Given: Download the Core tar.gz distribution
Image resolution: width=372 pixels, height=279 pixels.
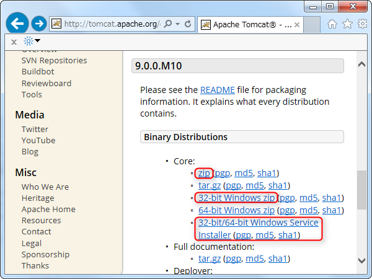Looking at the screenshot, I should pyautogui.click(x=210, y=185).
